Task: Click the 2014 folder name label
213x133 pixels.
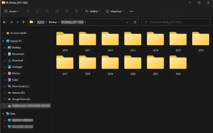Action: pyautogui.click(x=155, y=50)
